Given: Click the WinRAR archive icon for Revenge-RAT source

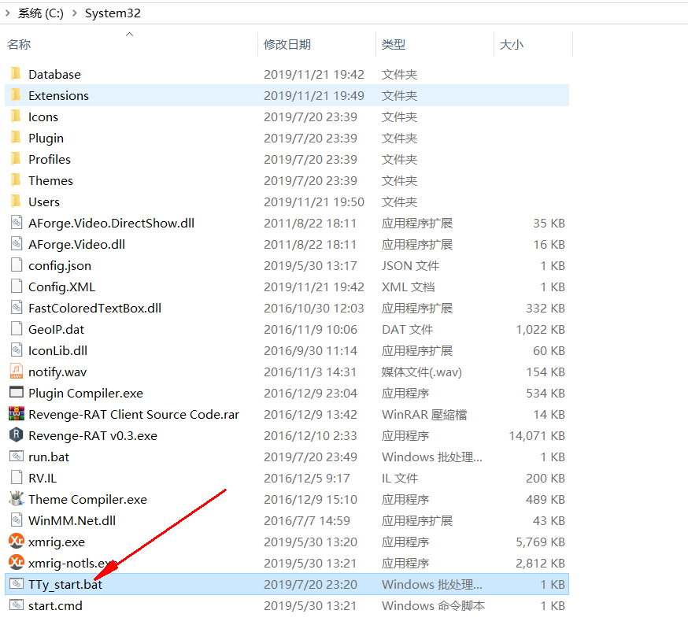Looking at the screenshot, I should (x=16, y=414).
